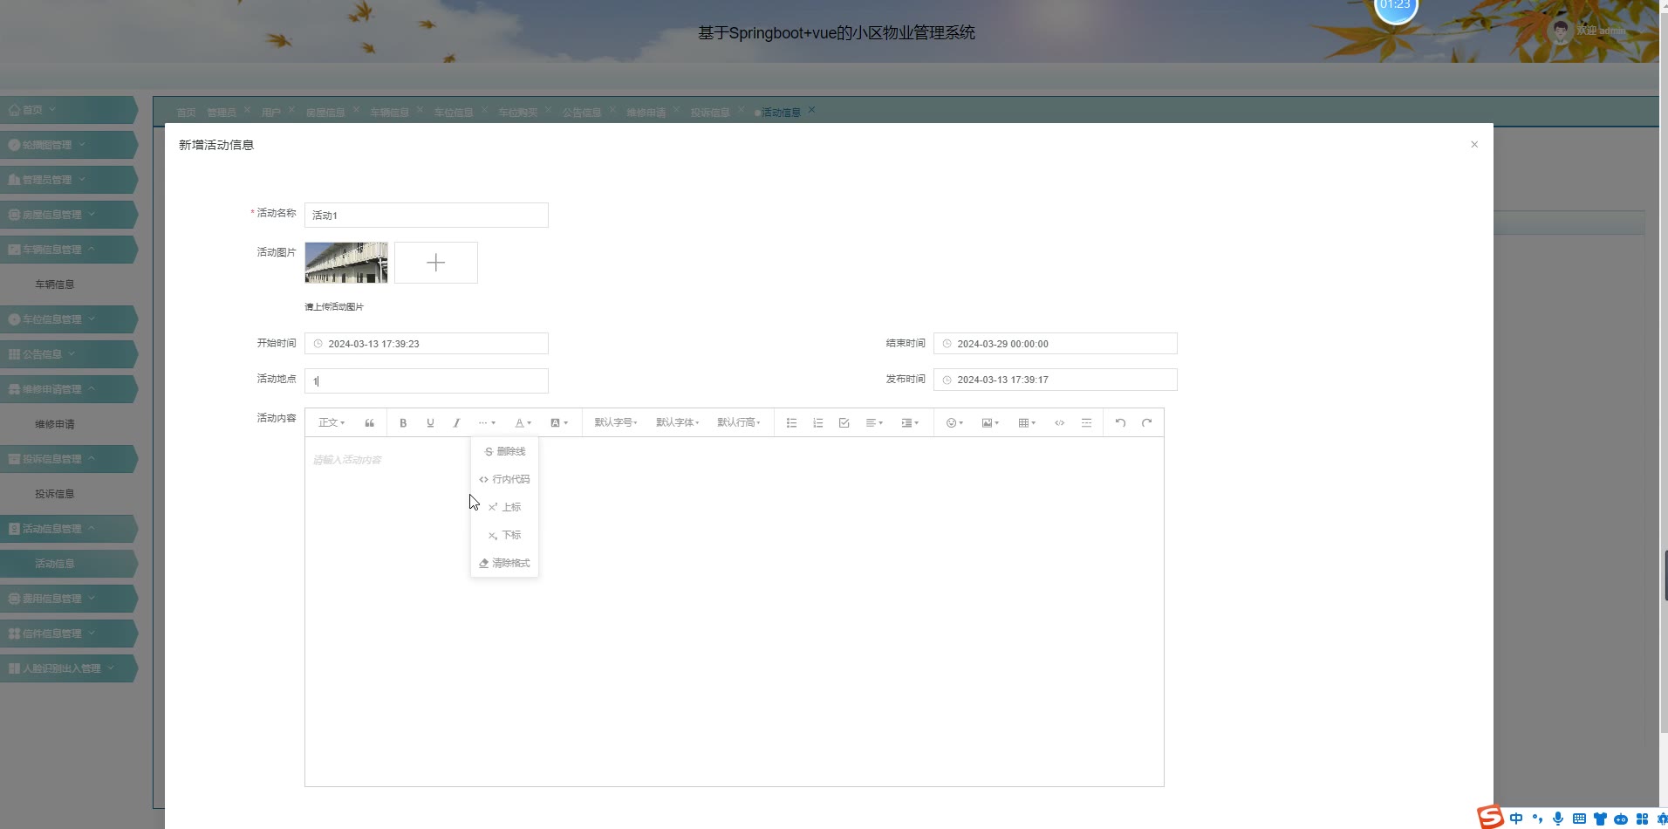Viewport: 1668px width, 829px height.
Task: Insert a horizontal divider line
Action: 1086,423
